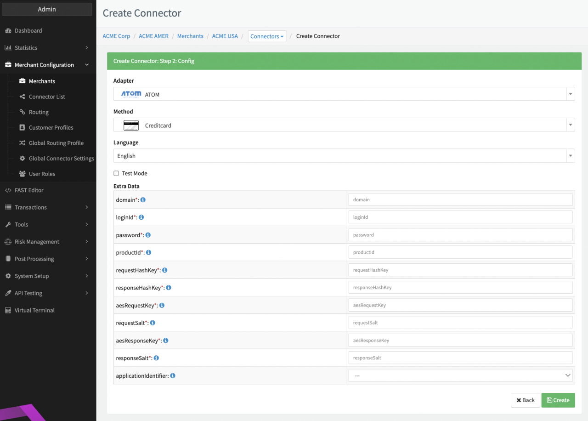Click the green Create button
Viewport: 588px width, 421px height.
(558, 400)
